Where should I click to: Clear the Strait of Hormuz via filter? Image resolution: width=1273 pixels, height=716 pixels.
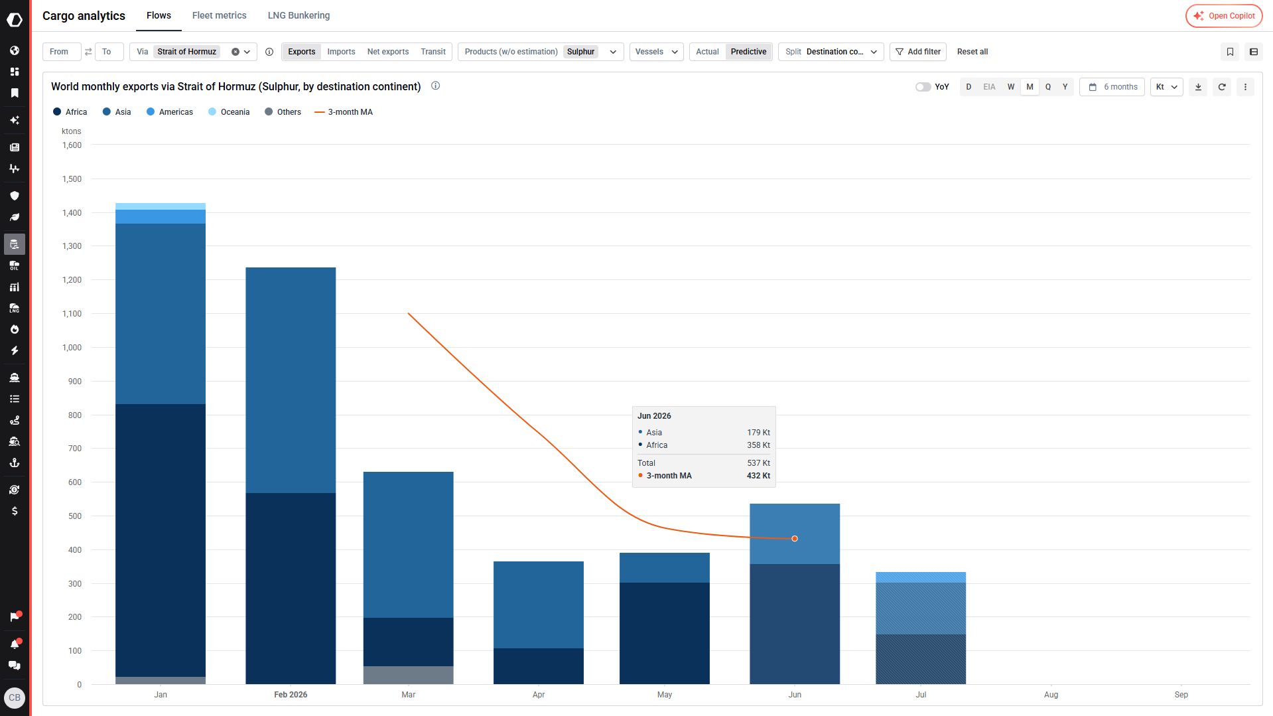(235, 52)
